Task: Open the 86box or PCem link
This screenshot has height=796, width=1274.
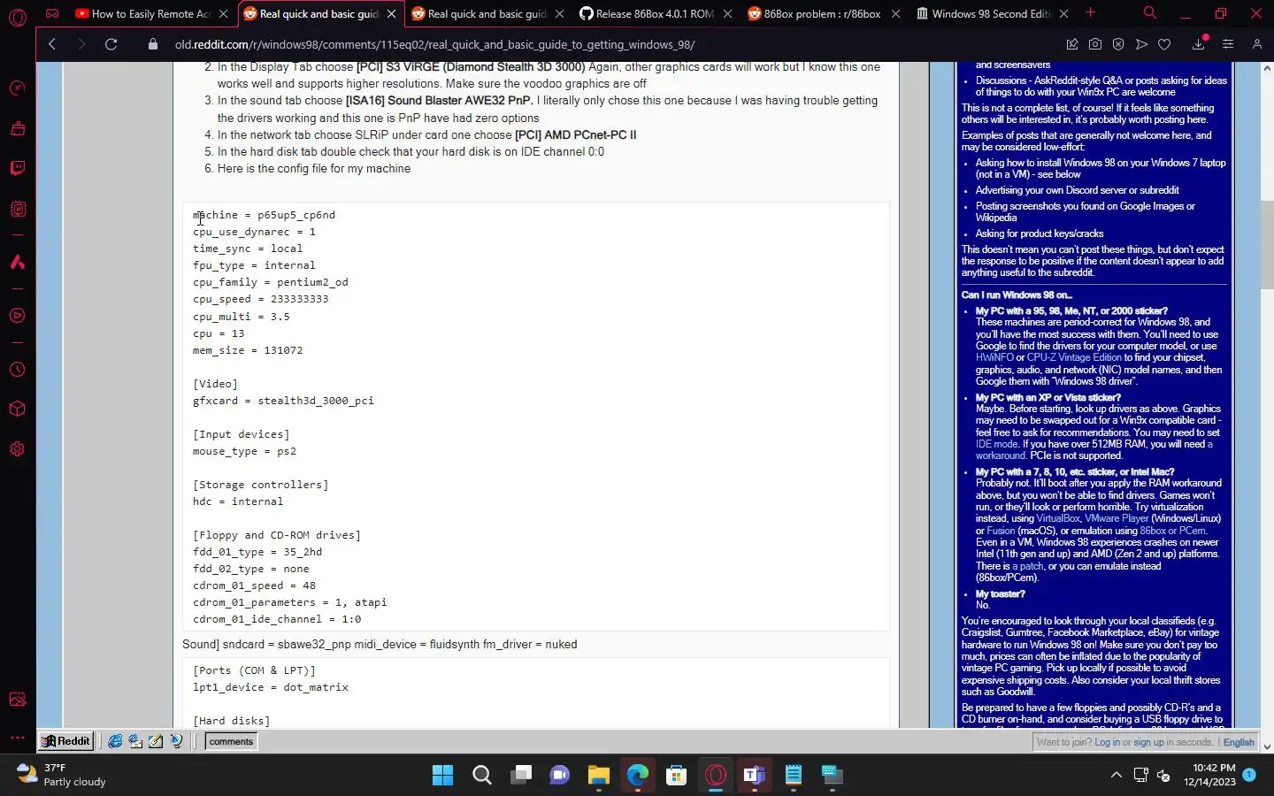Action: click(x=1172, y=531)
